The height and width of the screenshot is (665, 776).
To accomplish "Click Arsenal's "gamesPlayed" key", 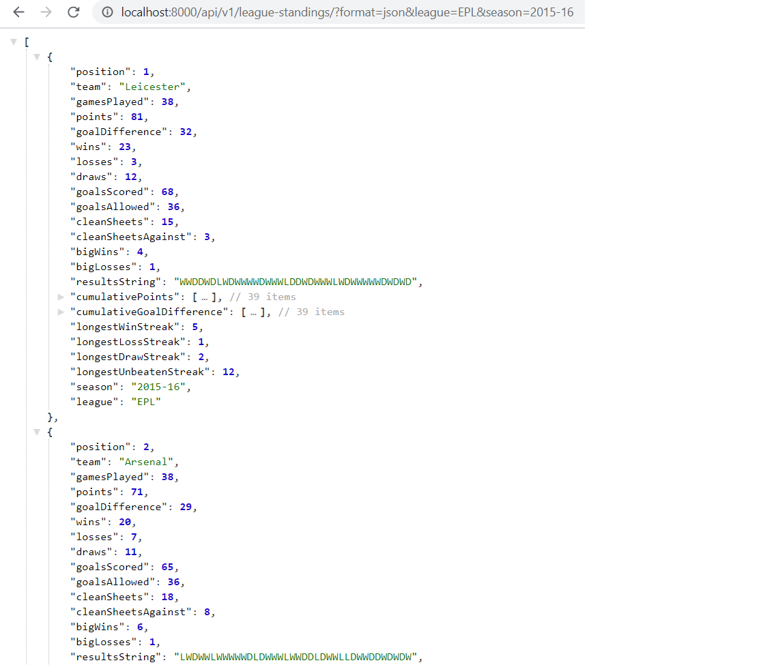I will tap(109, 477).
